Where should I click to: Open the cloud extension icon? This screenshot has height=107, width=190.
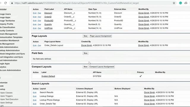click(186, 3)
